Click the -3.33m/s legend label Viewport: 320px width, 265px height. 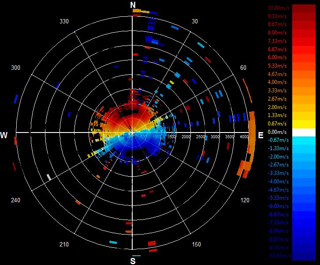(278, 173)
